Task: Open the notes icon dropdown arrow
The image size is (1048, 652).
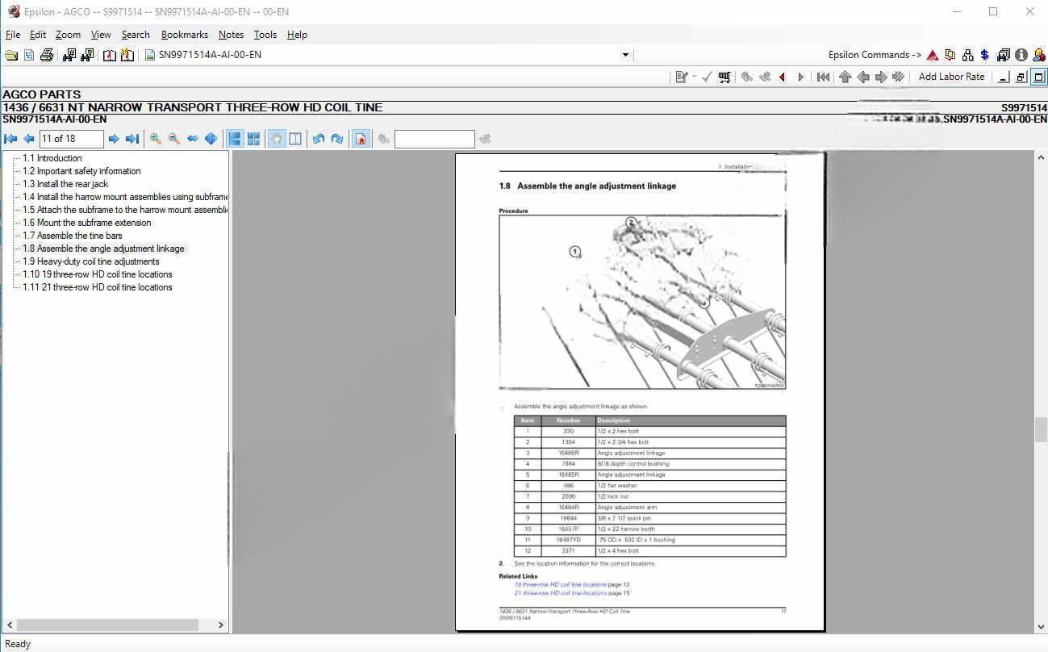Action: click(x=694, y=77)
